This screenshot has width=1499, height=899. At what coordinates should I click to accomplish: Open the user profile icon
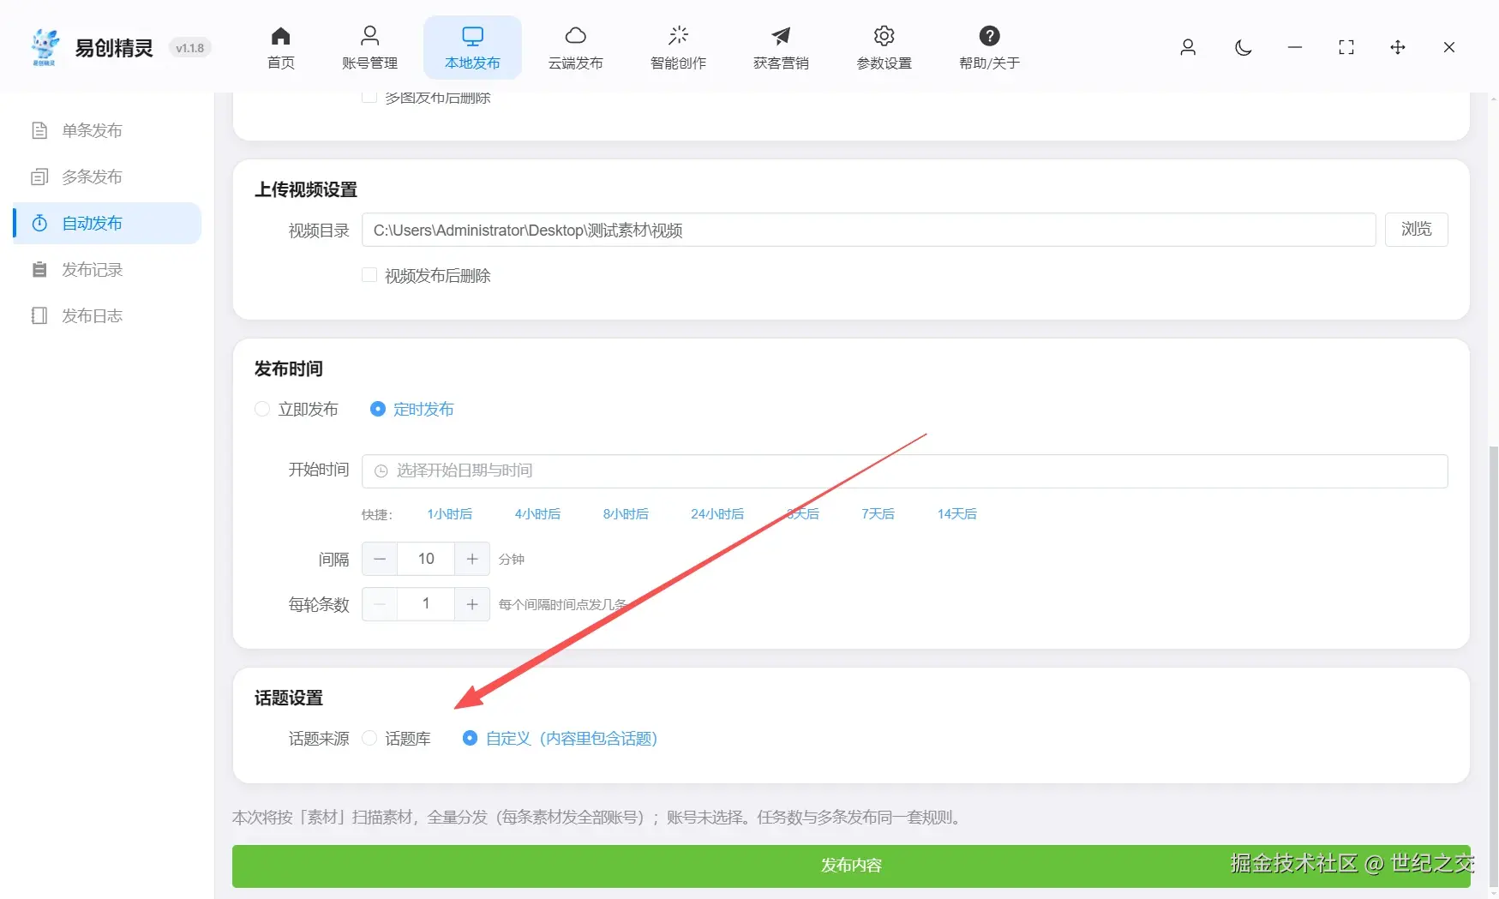click(1188, 48)
